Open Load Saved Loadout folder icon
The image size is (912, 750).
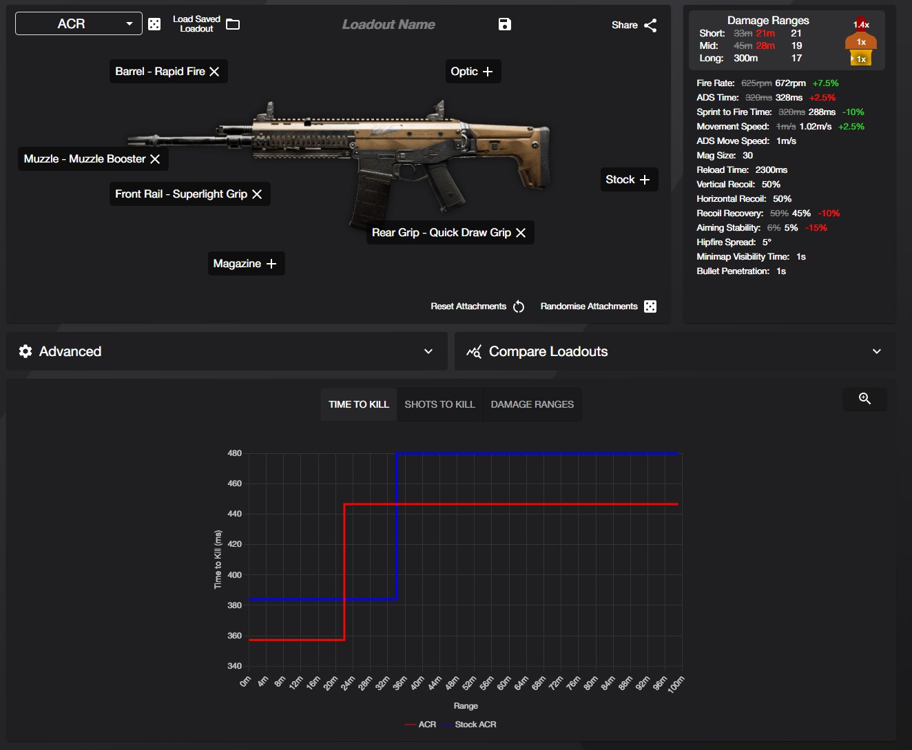[232, 23]
